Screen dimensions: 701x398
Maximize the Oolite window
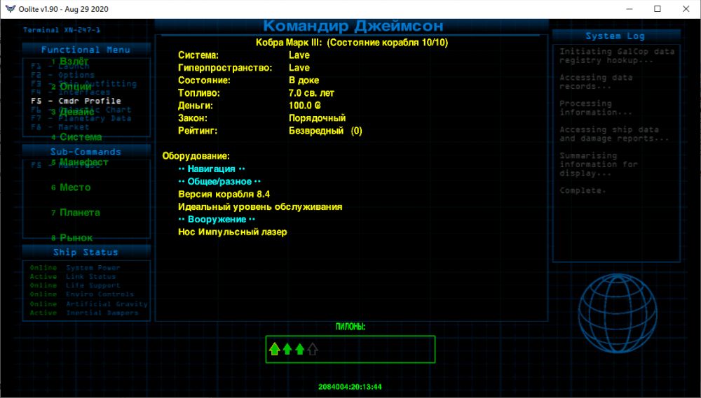click(x=657, y=9)
